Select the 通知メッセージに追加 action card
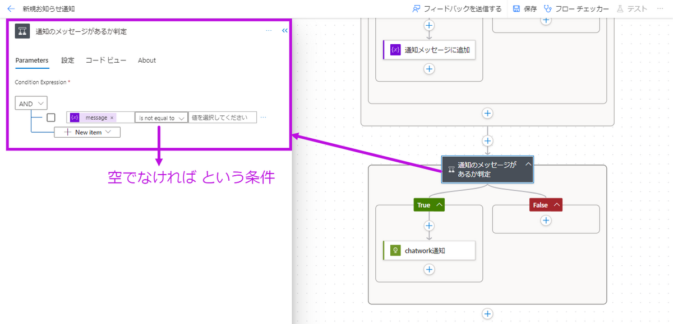This screenshot has height=324, width=673. [429, 50]
